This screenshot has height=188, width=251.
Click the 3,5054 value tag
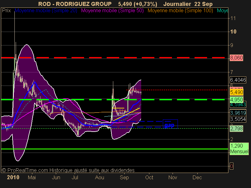pos(238,119)
